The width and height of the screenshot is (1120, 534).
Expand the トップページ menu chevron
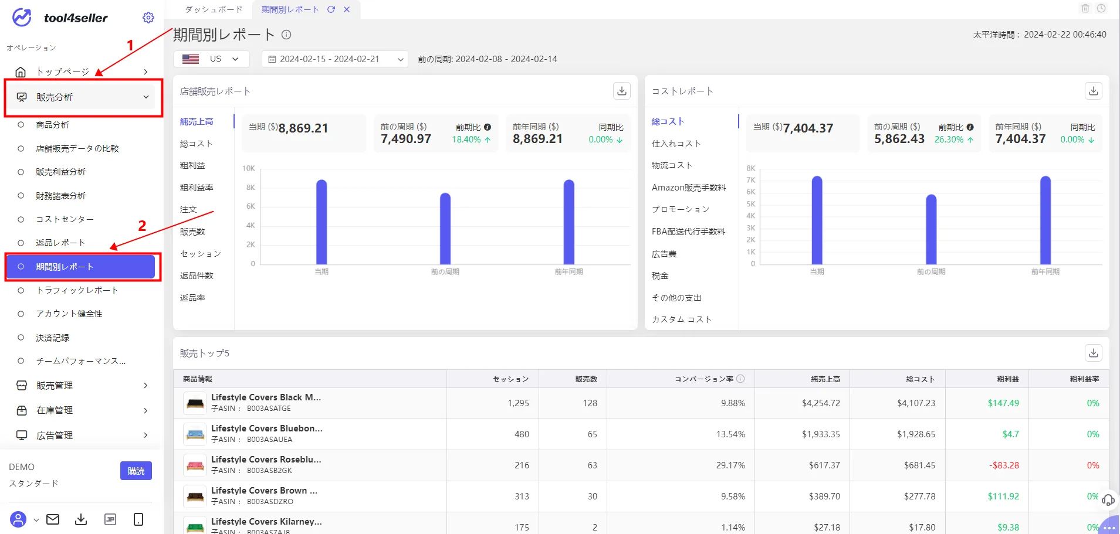[146, 72]
